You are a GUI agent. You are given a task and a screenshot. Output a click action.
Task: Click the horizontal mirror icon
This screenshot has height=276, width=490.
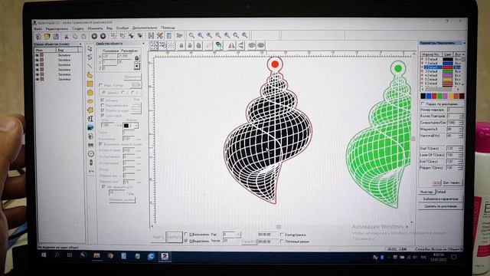point(231,46)
